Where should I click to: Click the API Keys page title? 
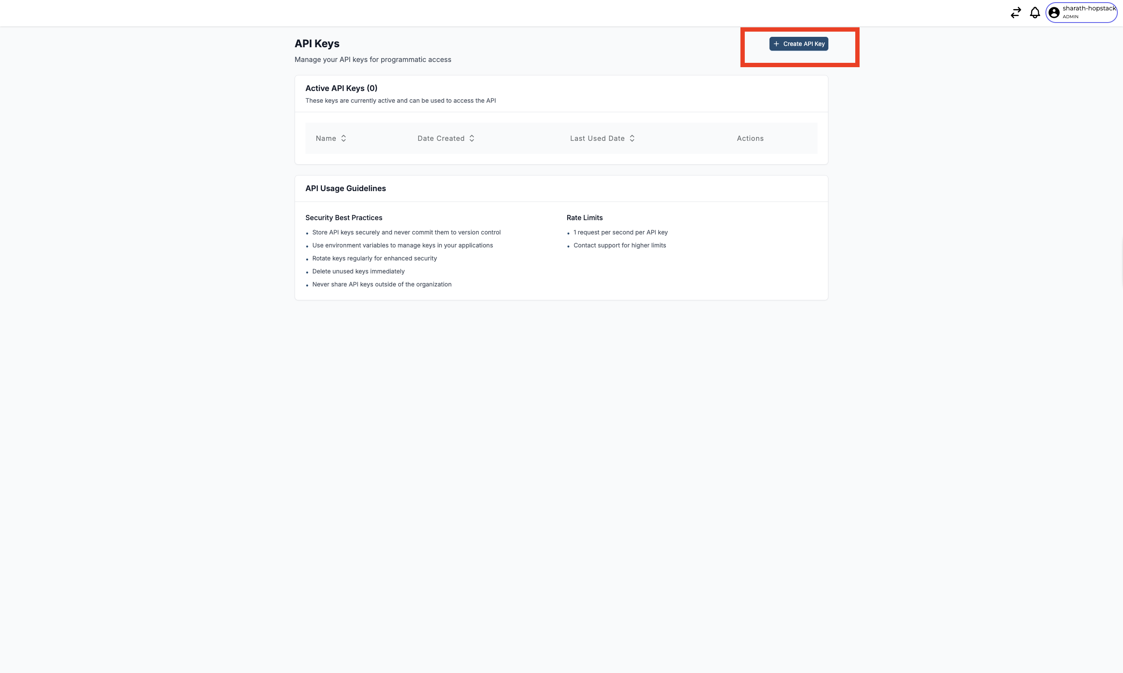317,43
